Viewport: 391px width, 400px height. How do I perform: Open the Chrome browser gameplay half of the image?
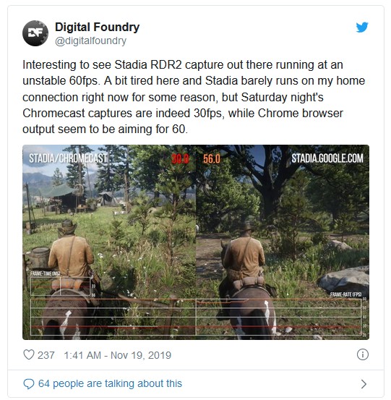coord(283,242)
